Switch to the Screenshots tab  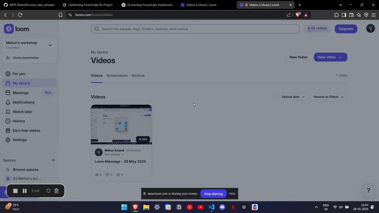117,75
